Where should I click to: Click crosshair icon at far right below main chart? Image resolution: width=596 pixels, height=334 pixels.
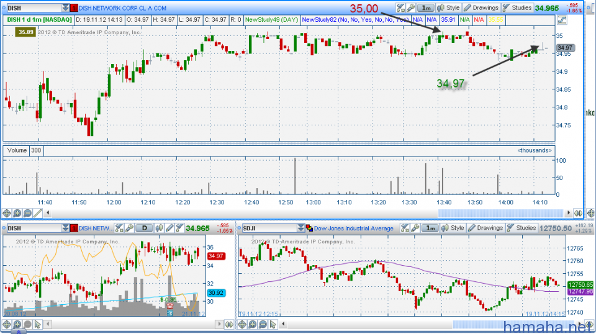point(590,213)
